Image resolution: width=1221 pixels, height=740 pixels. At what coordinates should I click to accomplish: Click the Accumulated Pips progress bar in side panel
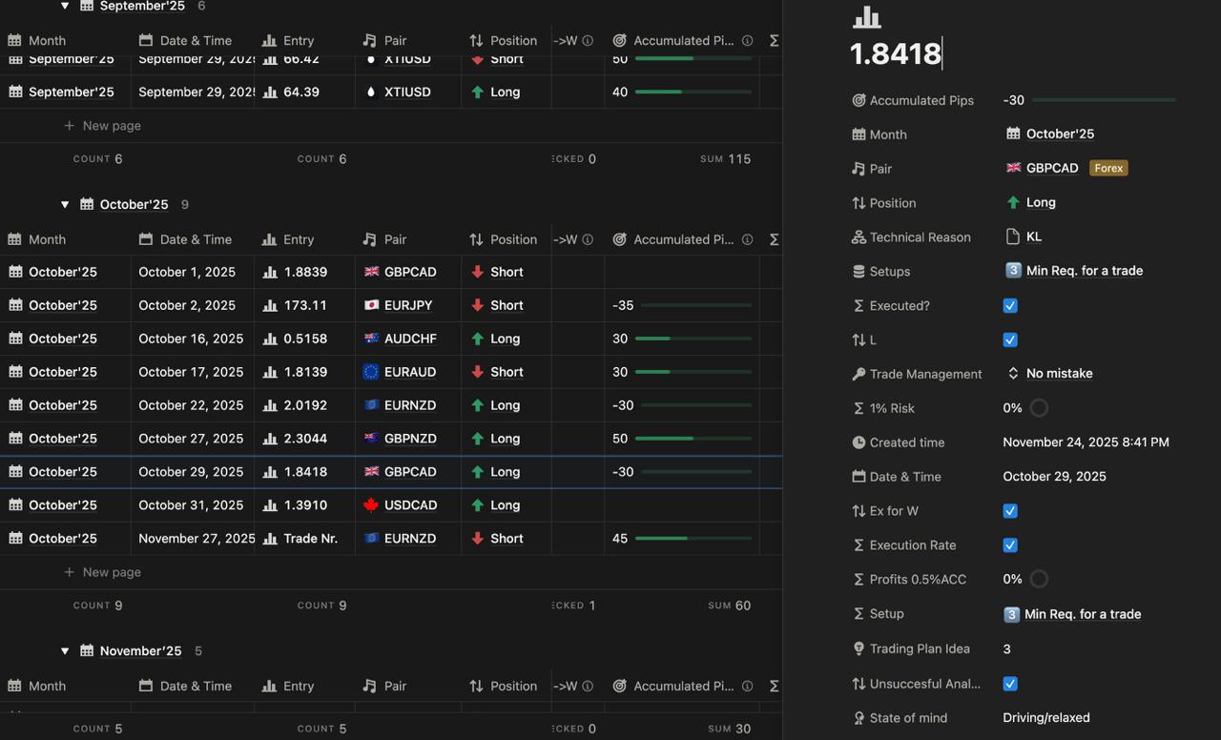click(x=1104, y=100)
